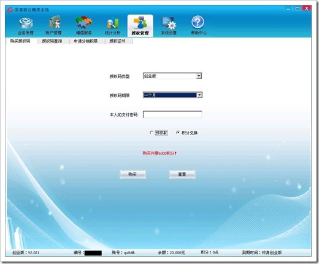Open the 增值服务 puzzle icon

tap(83, 26)
